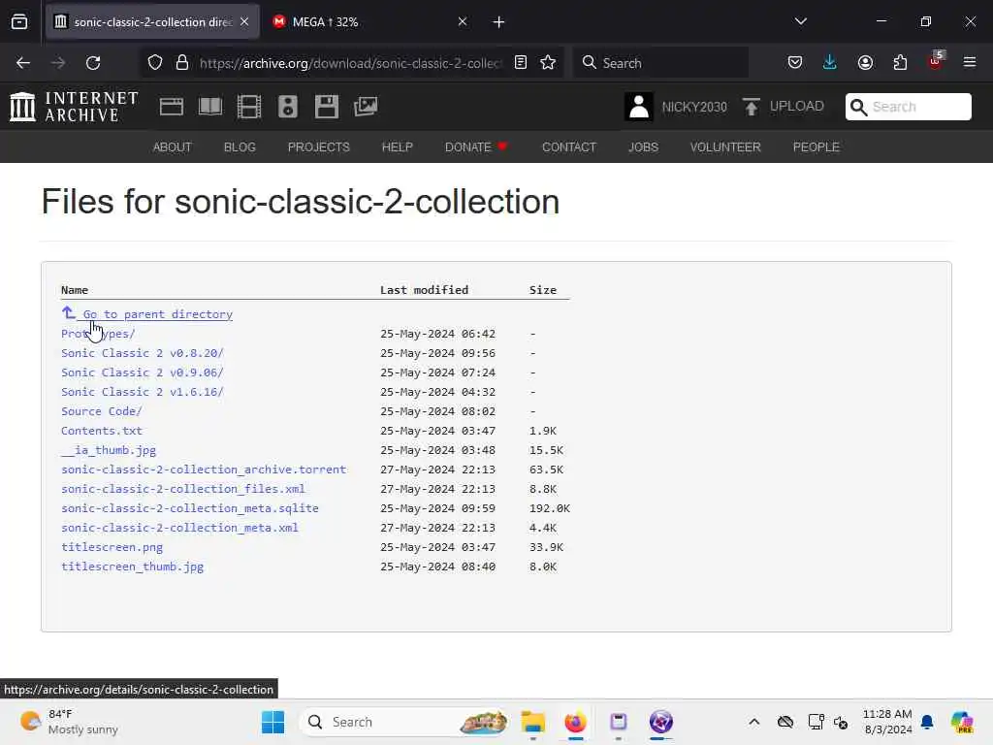Open Internet Archive audio speaker icon
993x745 pixels.
(x=287, y=107)
